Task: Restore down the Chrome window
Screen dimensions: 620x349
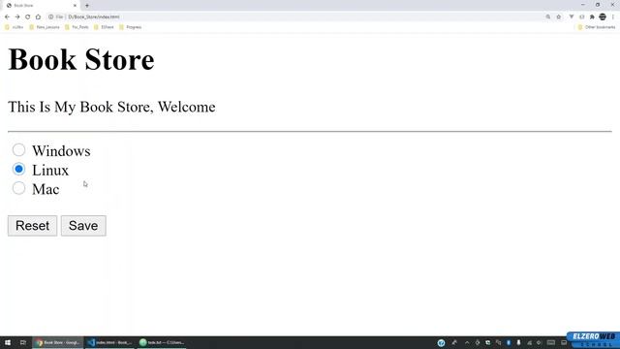Action: pyautogui.click(x=598, y=5)
